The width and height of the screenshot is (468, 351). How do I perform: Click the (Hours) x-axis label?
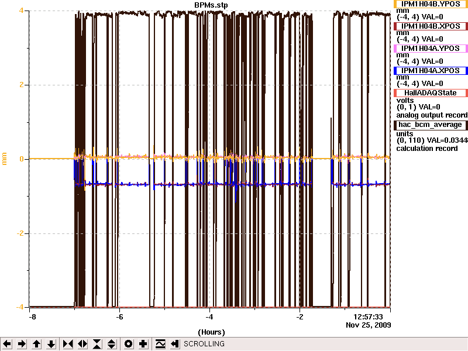[211, 332]
